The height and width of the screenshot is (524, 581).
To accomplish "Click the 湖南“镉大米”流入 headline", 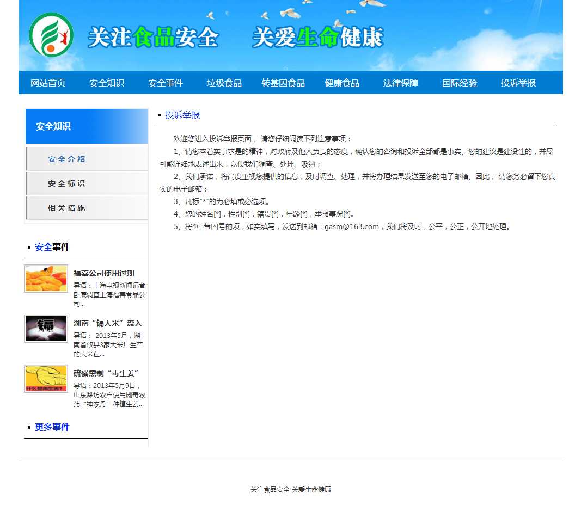I will coord(108,323).
